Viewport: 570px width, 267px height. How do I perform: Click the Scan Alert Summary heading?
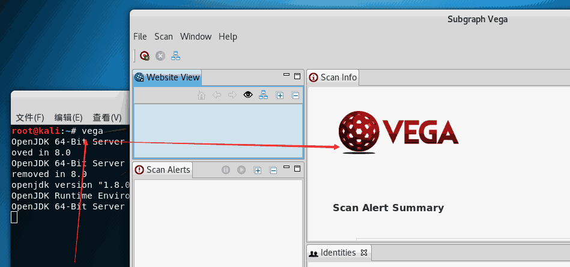tap(388, 208)
